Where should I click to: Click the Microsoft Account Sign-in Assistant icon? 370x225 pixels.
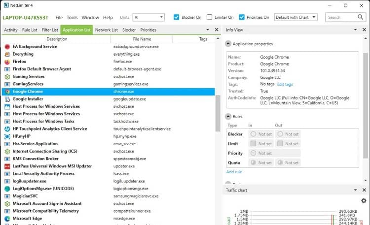tap(7, 203)
